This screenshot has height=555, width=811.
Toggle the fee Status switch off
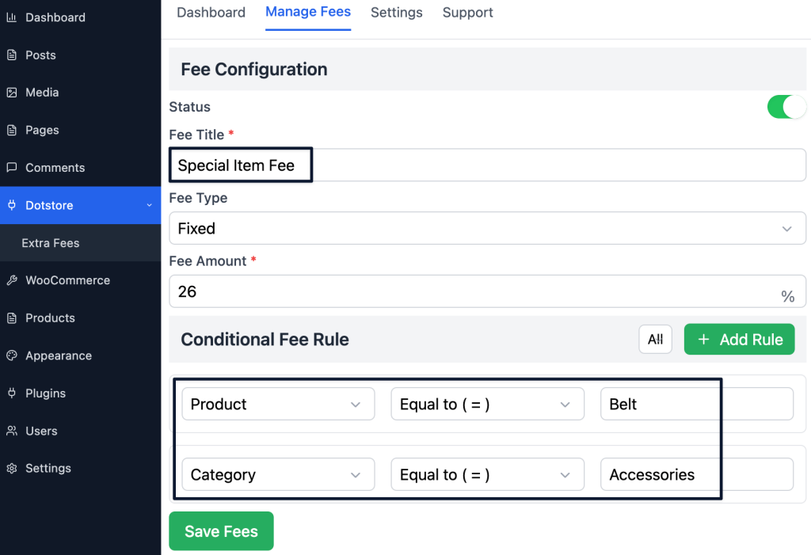[x=787, y=107]
